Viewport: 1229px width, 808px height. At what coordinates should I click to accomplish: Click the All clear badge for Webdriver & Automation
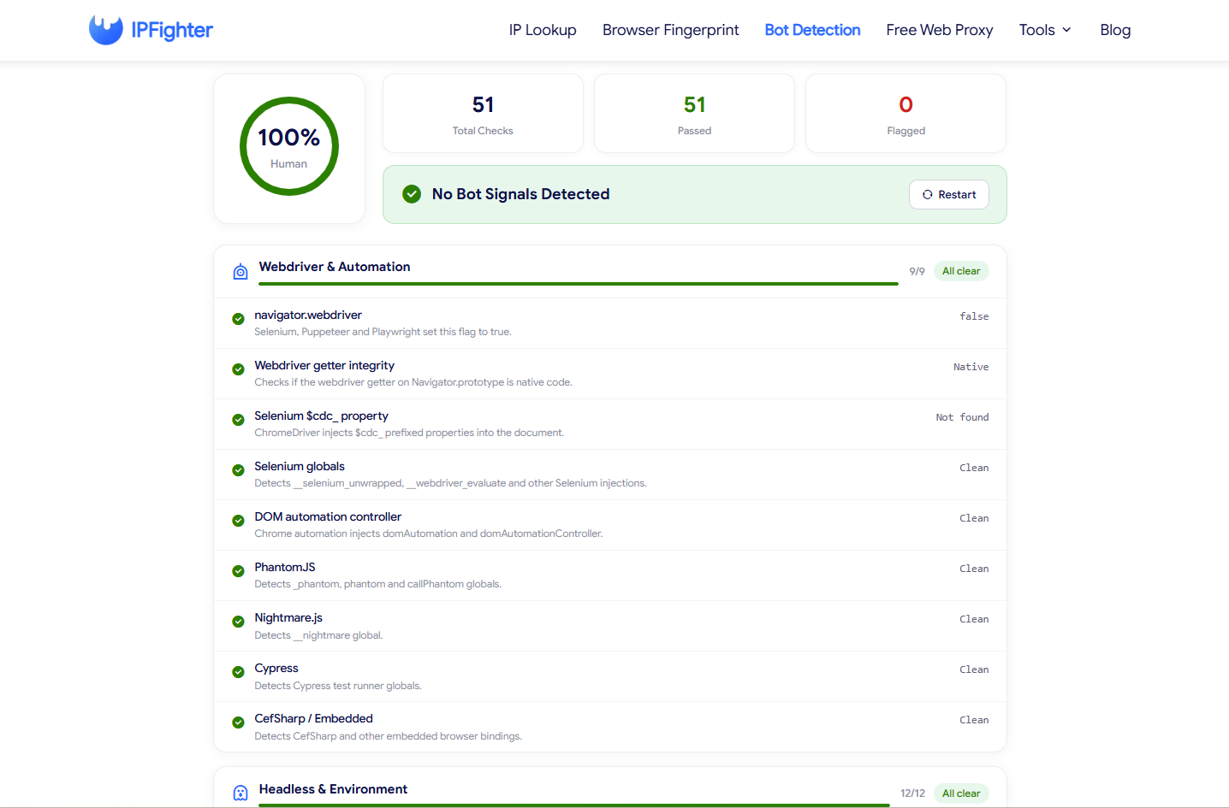pos(961,271)
